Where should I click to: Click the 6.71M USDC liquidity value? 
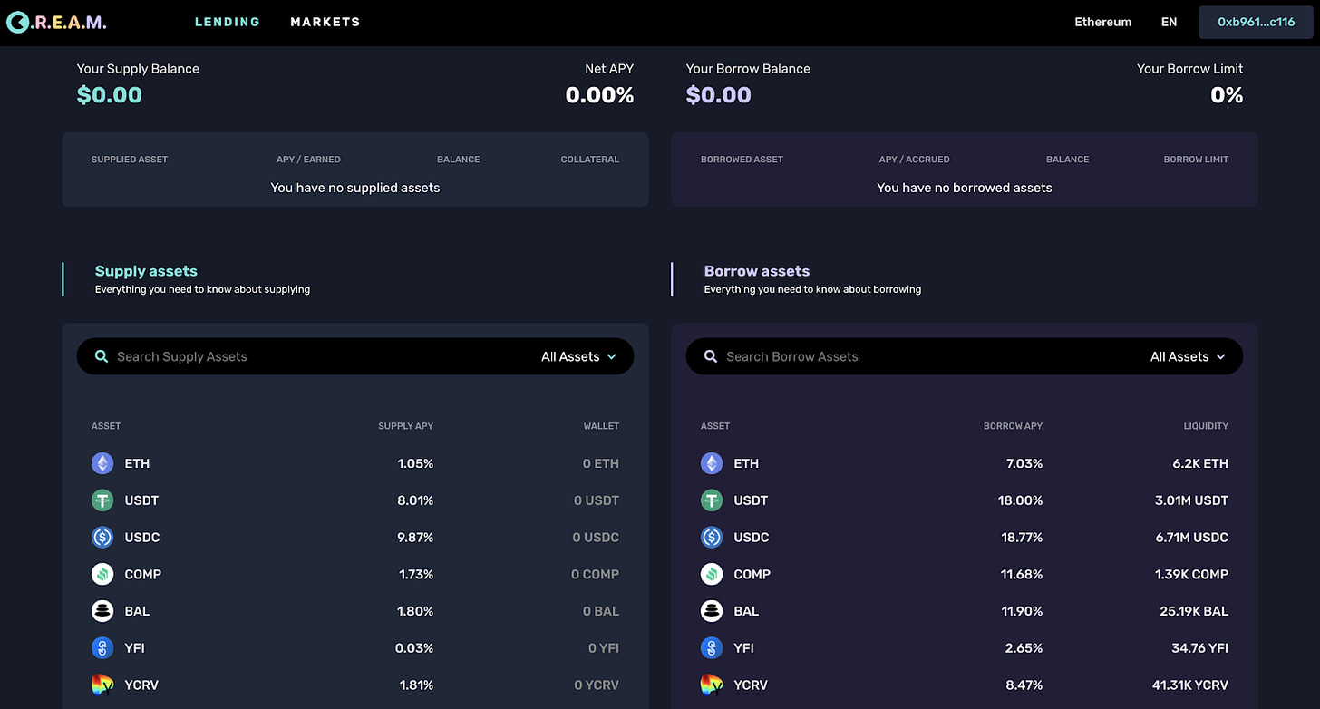point(1192,538)
